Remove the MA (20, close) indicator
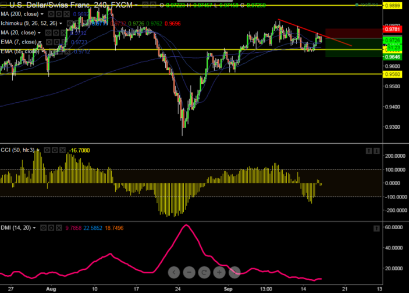This screenshot has height=293, width=409. [x=63, y=33]
